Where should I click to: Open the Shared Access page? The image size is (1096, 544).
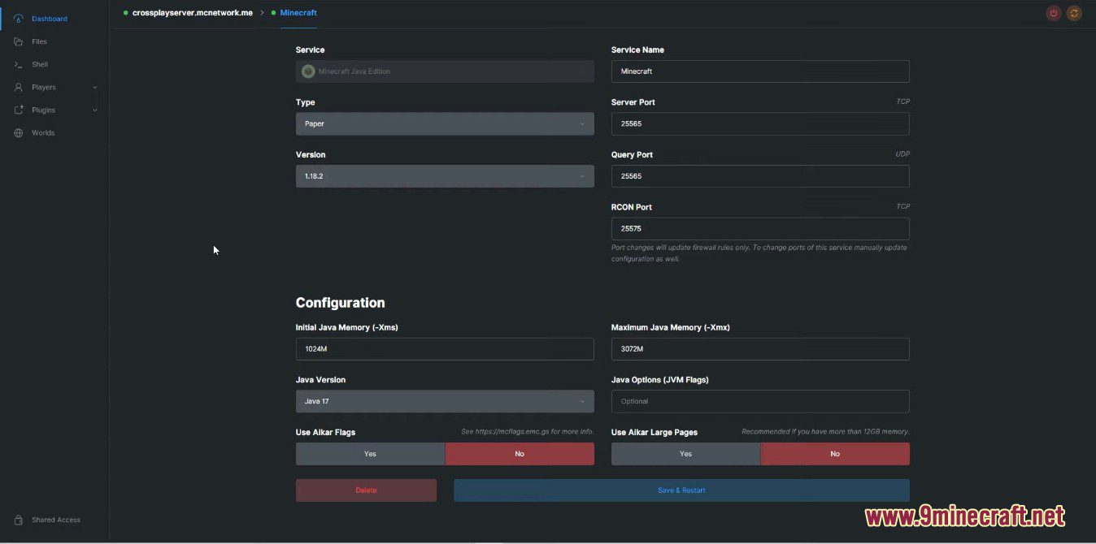54,520
